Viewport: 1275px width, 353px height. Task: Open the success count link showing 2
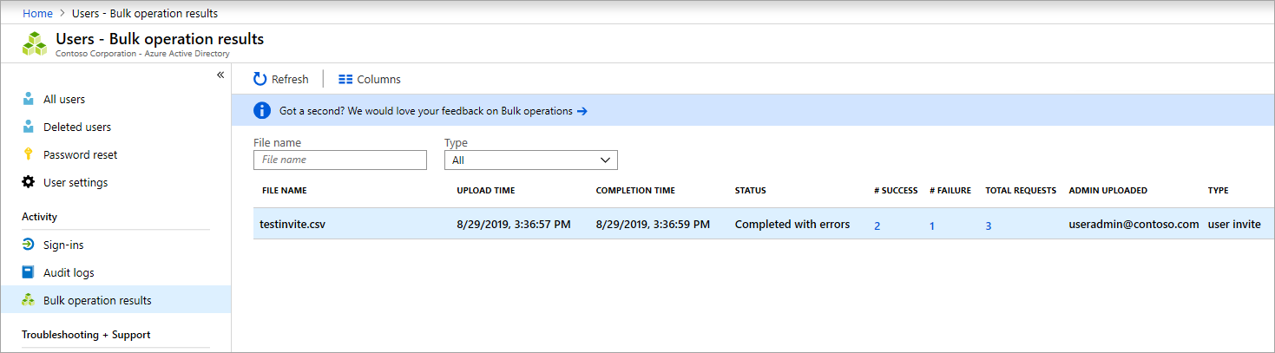tap(877, 226)
